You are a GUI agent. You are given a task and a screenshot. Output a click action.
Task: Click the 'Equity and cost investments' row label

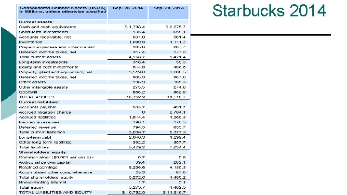[49, 67]
